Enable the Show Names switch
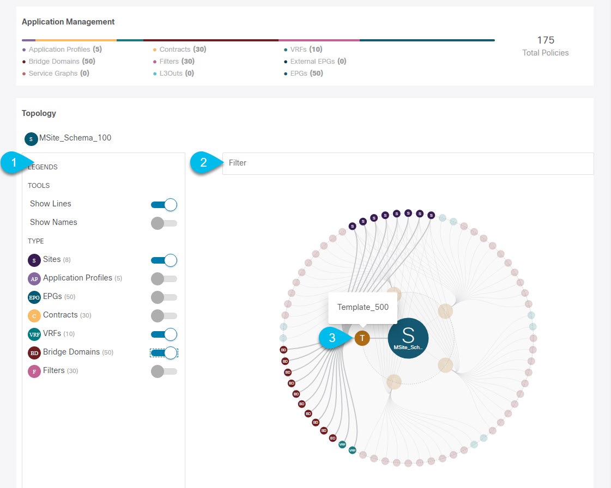 point(164,223)
